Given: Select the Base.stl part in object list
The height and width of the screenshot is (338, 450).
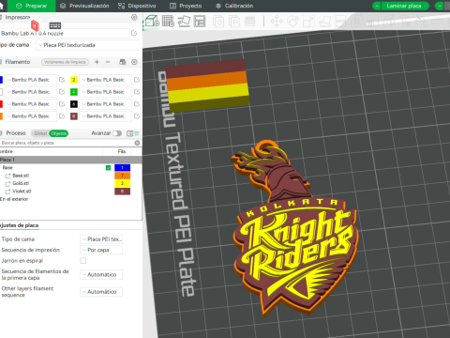Looking at the screenshot, I should tap(21, 176).
